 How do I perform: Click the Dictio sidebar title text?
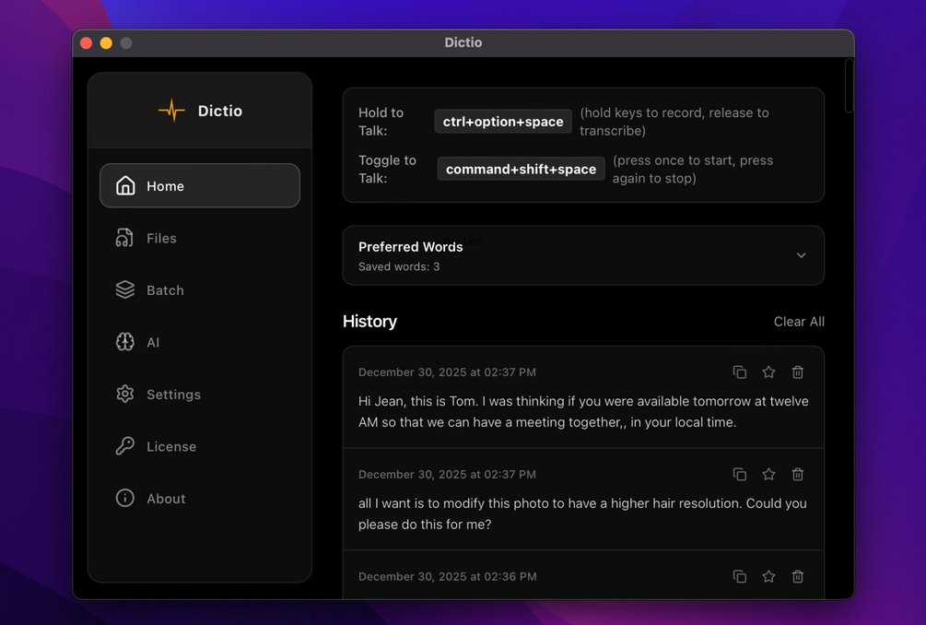[220, 111]
